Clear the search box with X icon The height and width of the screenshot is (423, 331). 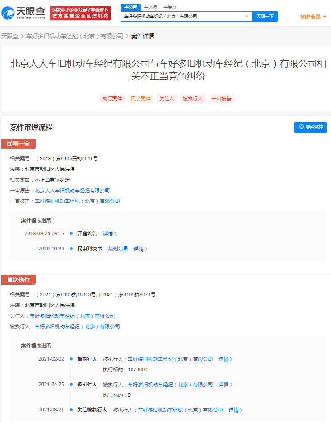click(x=247, y=17)
